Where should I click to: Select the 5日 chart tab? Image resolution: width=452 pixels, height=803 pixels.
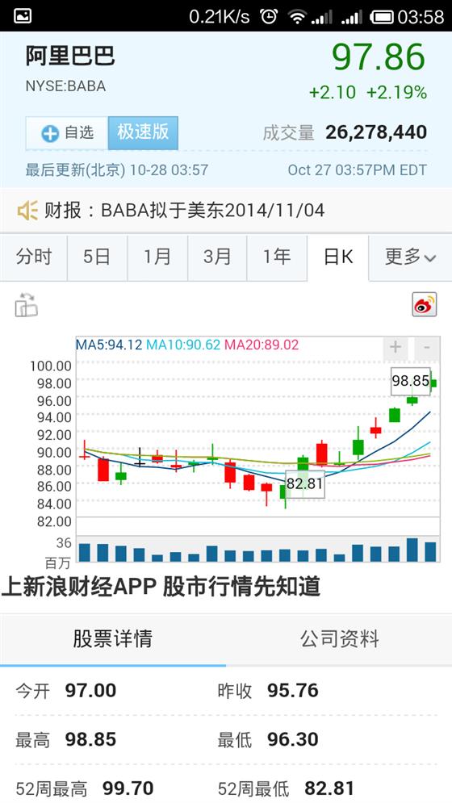pos(97,257)
